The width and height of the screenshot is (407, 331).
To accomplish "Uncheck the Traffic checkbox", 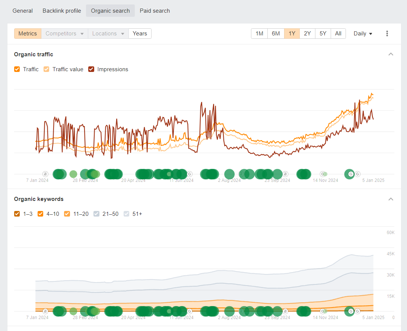I will coord(17,69).
